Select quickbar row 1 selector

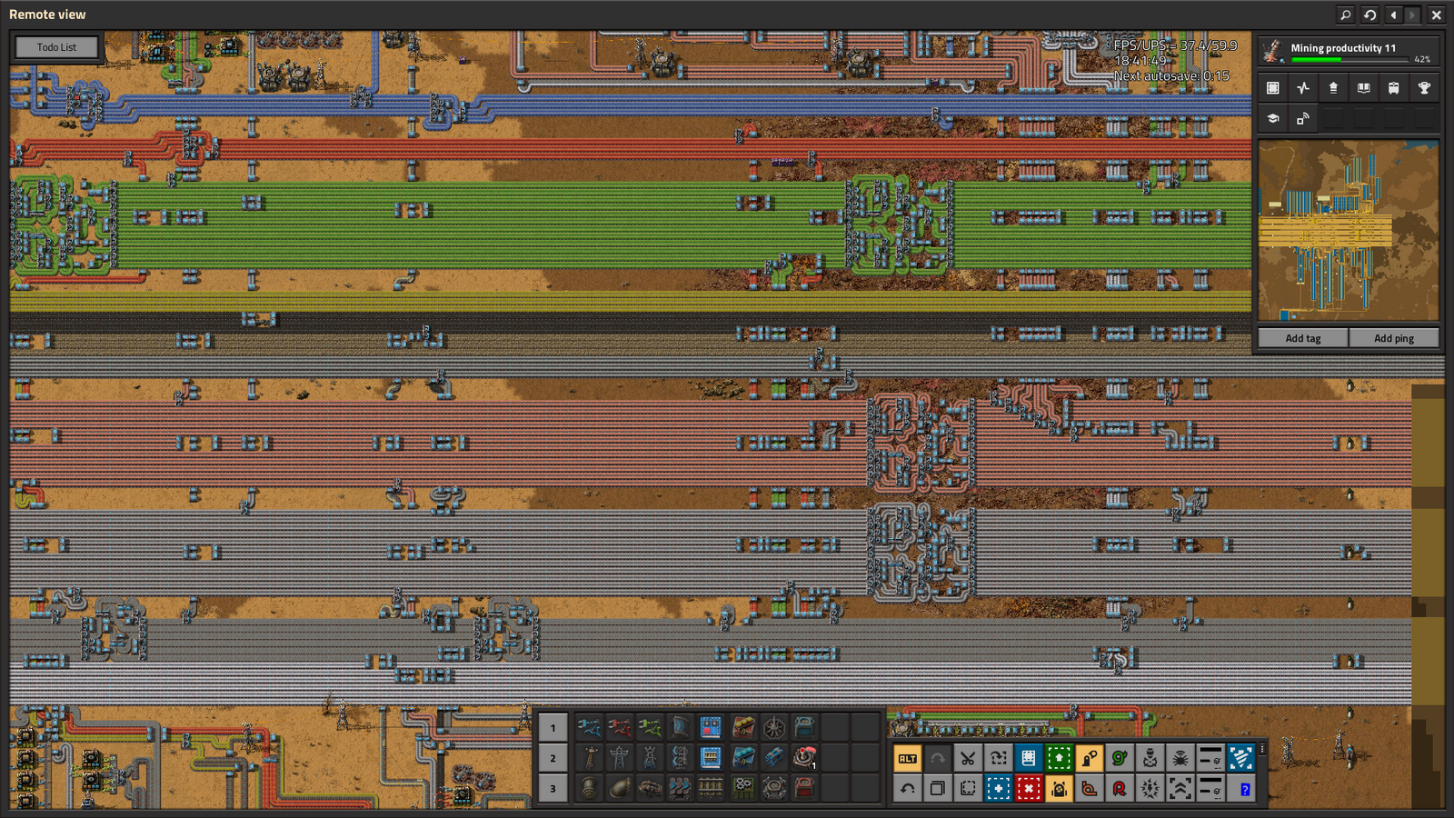point(553,727)
